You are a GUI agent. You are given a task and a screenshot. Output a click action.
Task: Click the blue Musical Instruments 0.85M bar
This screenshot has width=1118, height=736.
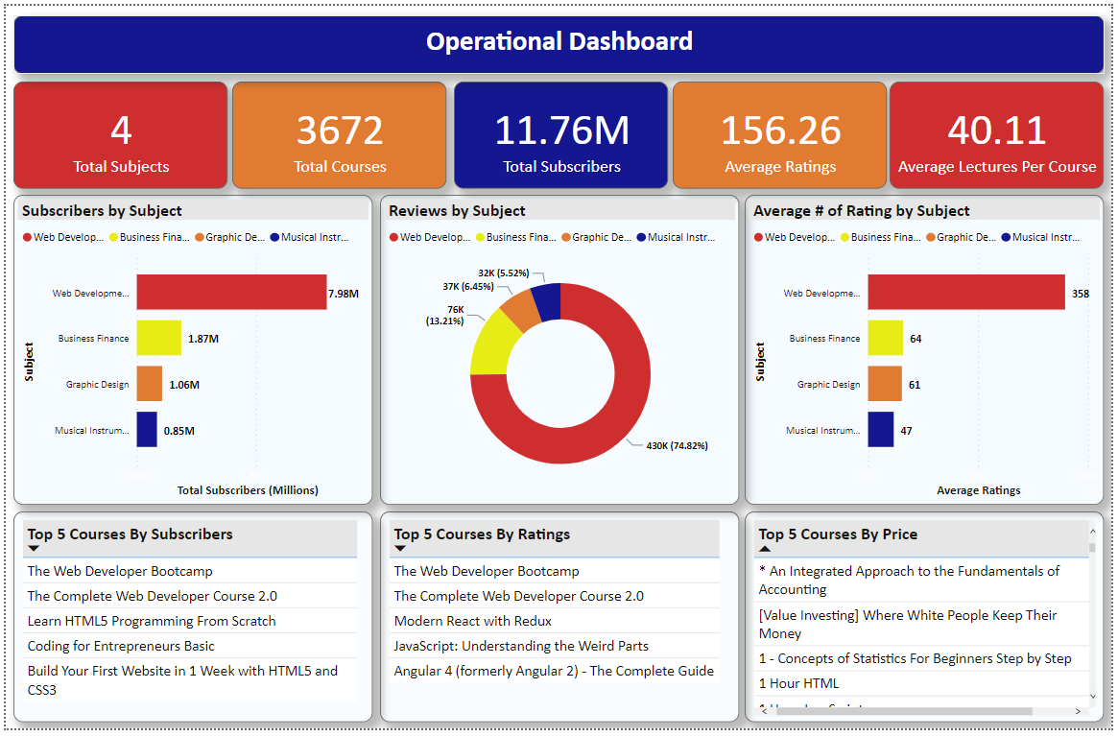(147, 429)
